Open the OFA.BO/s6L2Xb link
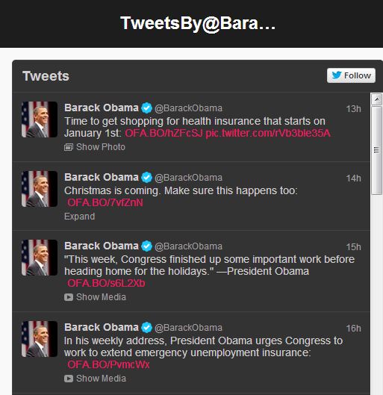Image resolution: width=383 pixels, height=395 pixels. coord(106,284)
